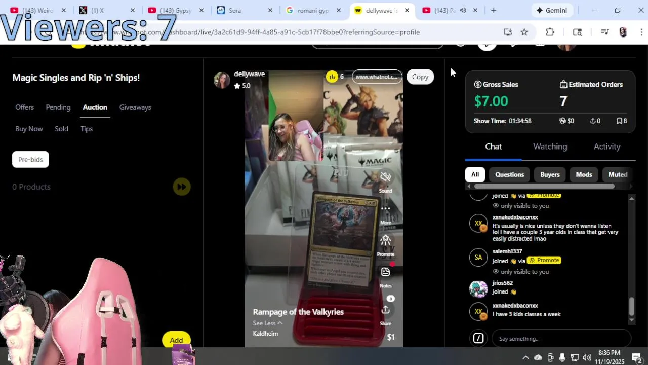Click the Pre-bids button
Viewport: 648px width, 365px height.
30,159
